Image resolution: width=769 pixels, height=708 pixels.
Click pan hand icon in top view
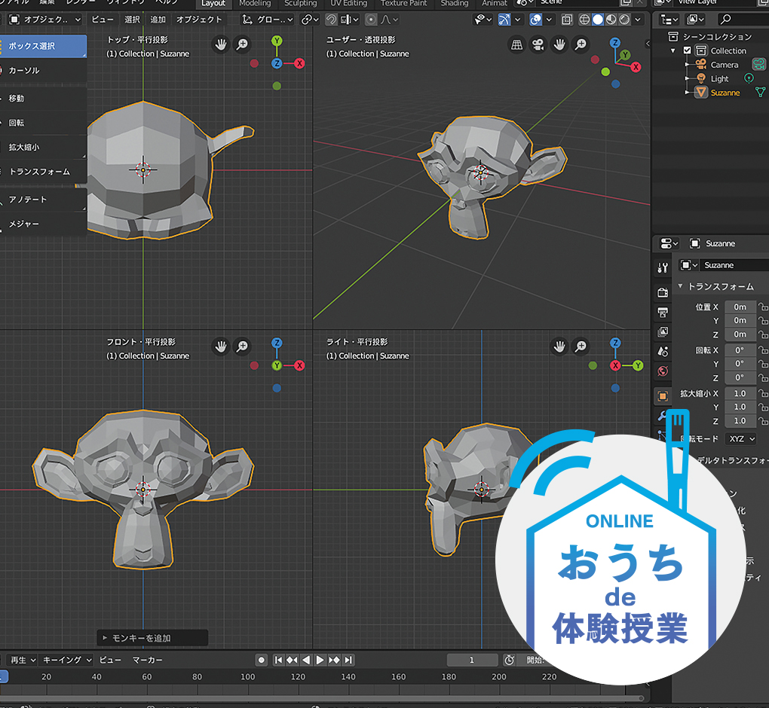tap(221, 44)
